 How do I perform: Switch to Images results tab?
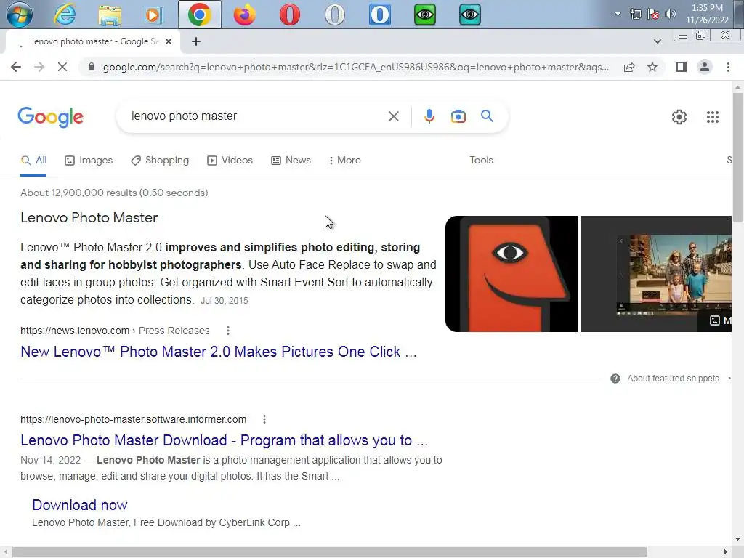point(89,161)
